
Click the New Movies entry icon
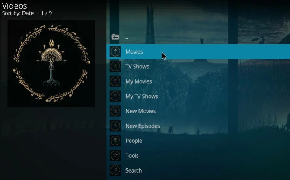pyautogui.click(x=115, y=111)
